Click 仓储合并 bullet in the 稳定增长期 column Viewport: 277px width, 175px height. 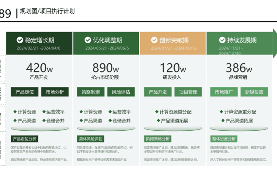tap(53, 121)
